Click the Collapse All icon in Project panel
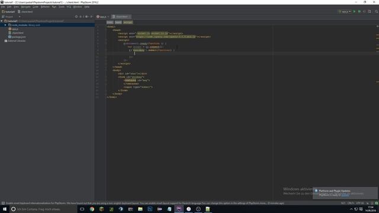Image resolution: width=379 pixels, height=213 pixels. tap(81, 17)
